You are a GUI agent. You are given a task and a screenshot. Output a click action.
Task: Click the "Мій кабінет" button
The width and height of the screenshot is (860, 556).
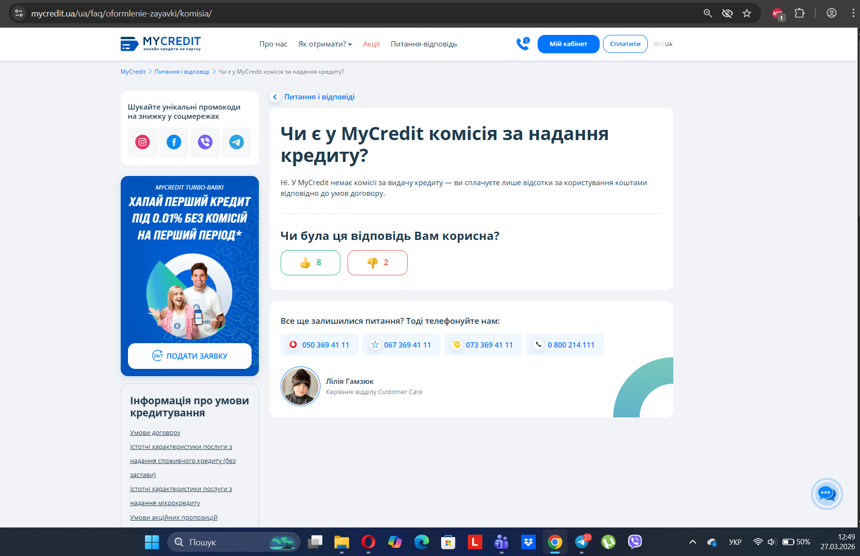[x=568, y=44]
